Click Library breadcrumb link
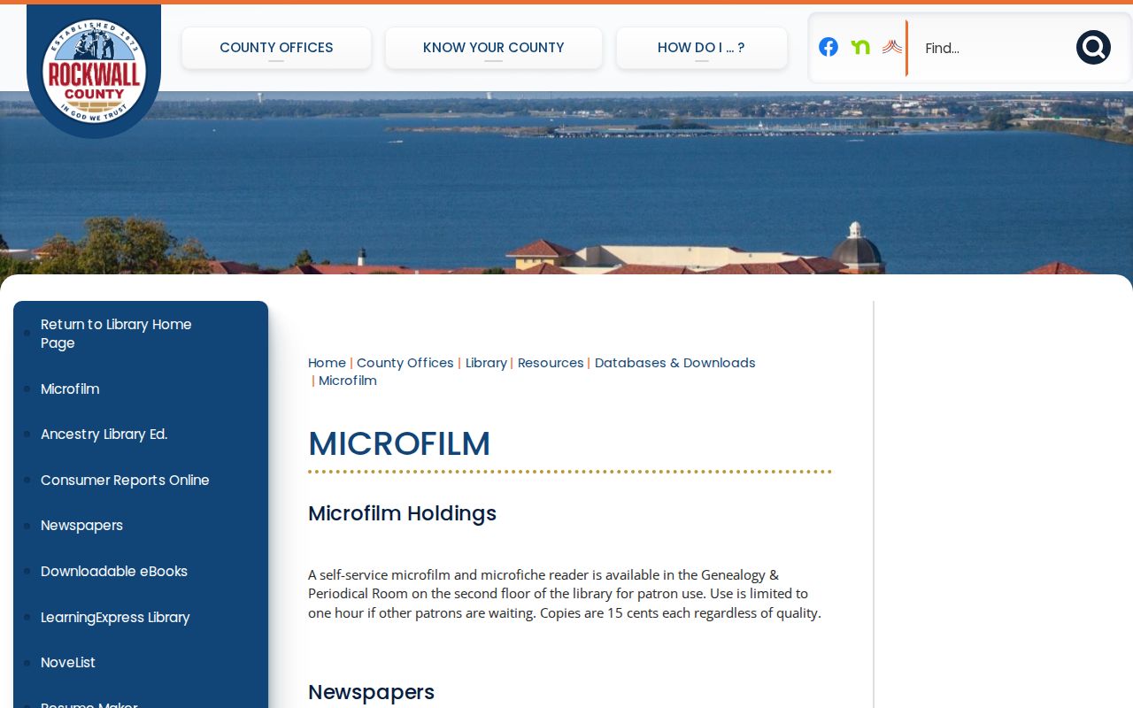This screenshot has height=708, width=1133. pos(486,363)
